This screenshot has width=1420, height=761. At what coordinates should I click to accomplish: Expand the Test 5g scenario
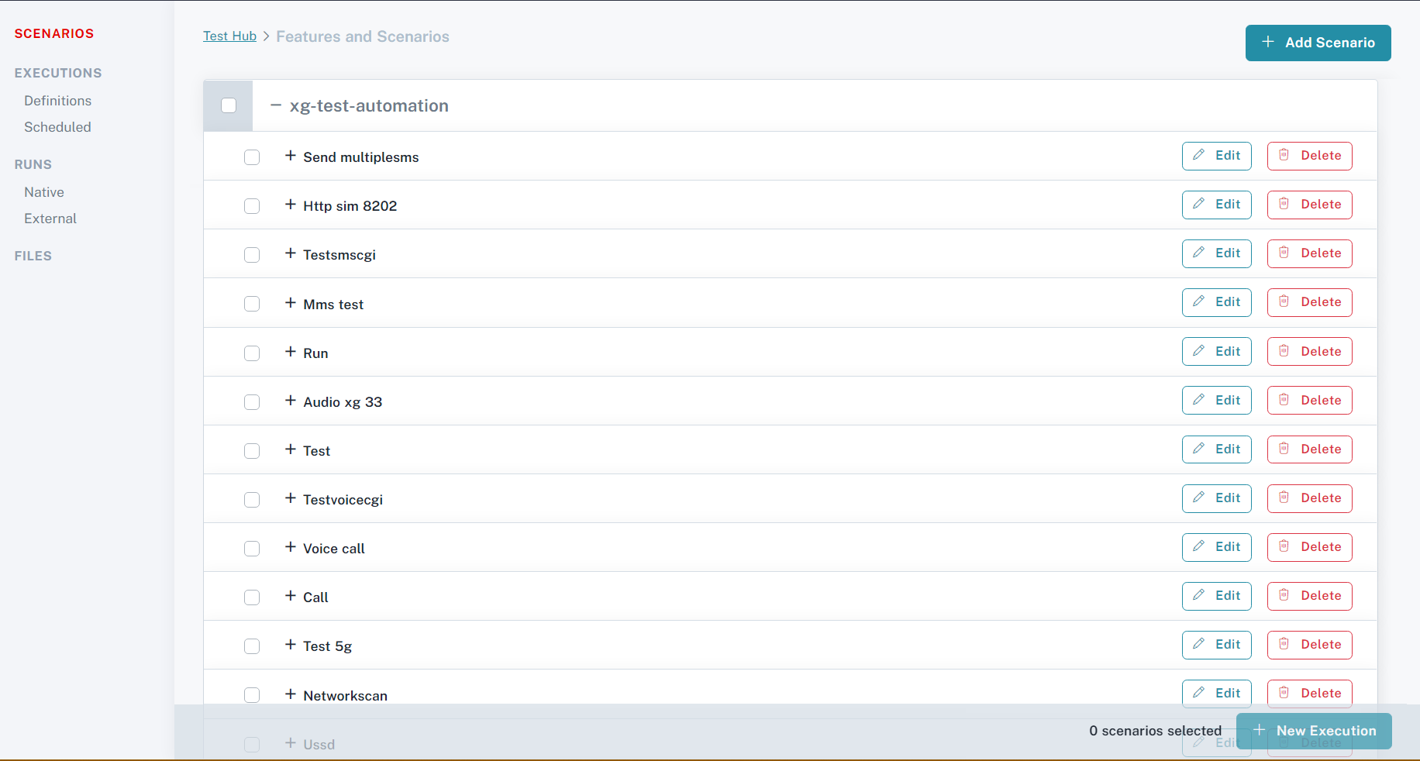291,645
